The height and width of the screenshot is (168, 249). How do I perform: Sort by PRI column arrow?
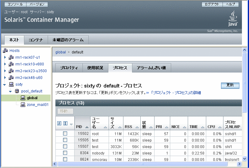[167, 127]
